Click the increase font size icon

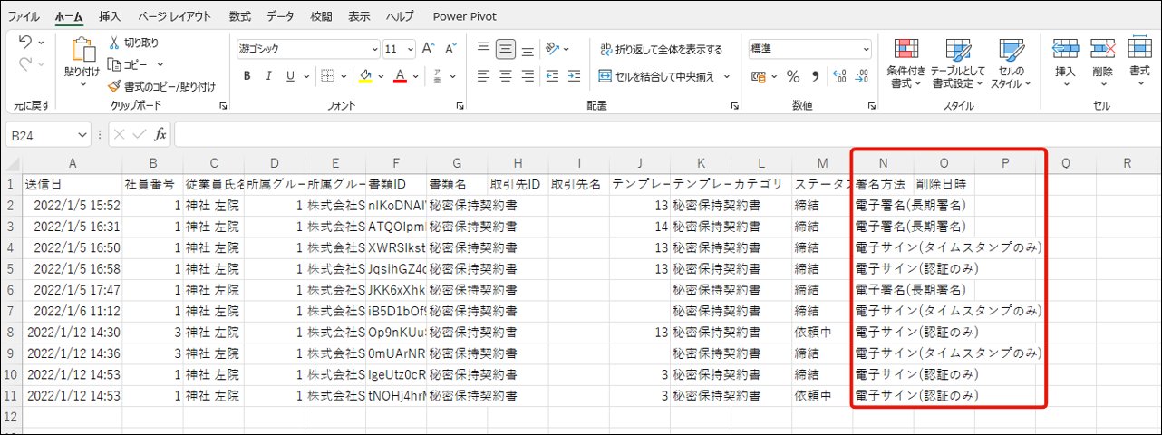pos(427,49)
